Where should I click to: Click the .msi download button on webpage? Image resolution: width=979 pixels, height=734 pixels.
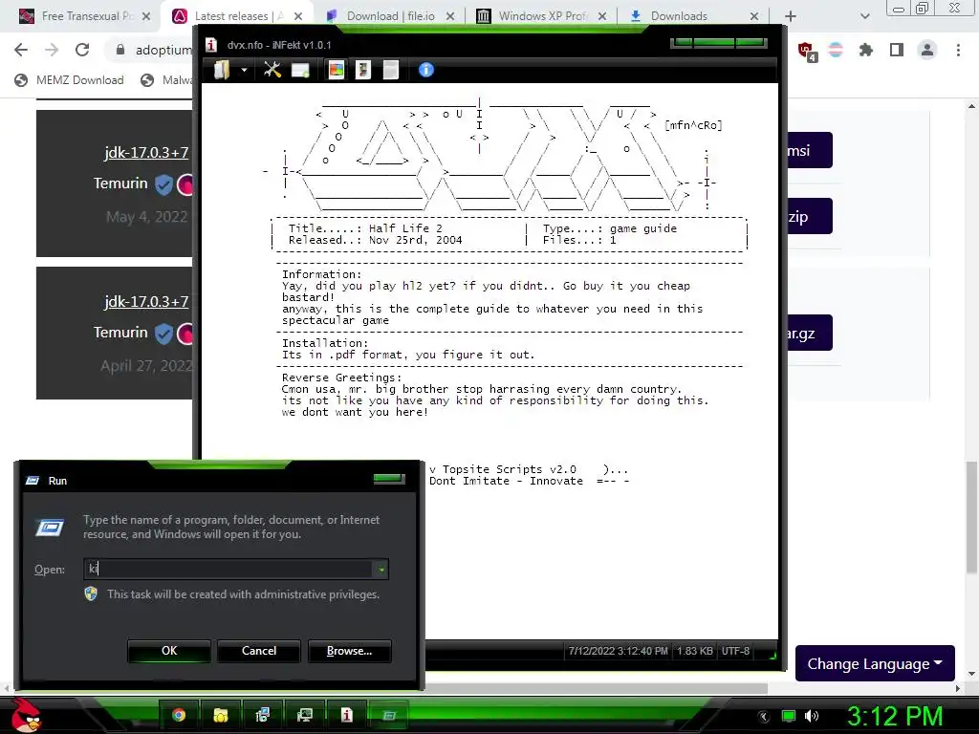click(x=809, y=150)
